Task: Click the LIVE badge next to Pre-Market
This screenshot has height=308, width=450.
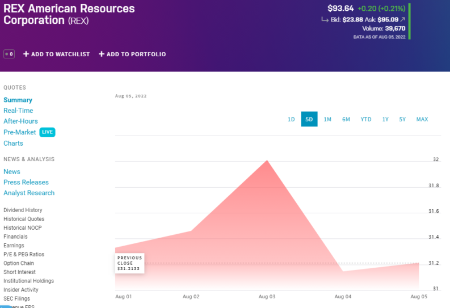Action: [x=47, y=132]
